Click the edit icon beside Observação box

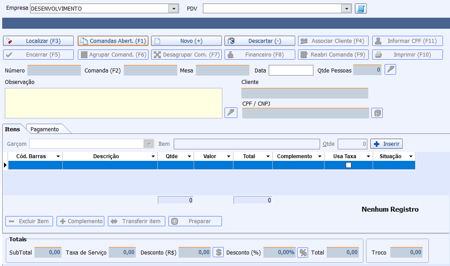(231, 112)
